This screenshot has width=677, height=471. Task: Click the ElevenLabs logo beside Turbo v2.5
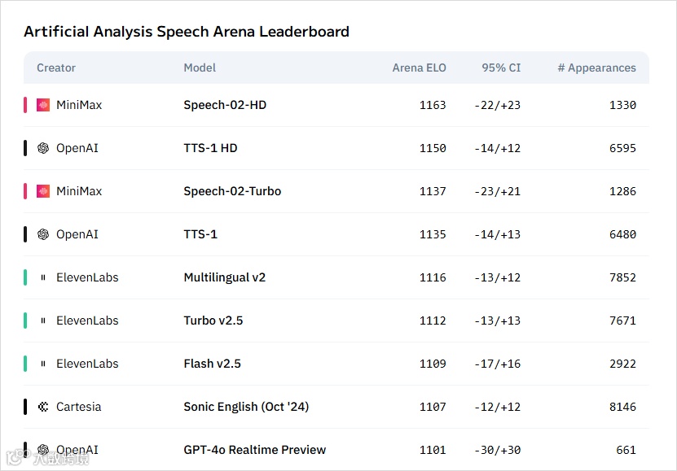click(x=43, y=321)
